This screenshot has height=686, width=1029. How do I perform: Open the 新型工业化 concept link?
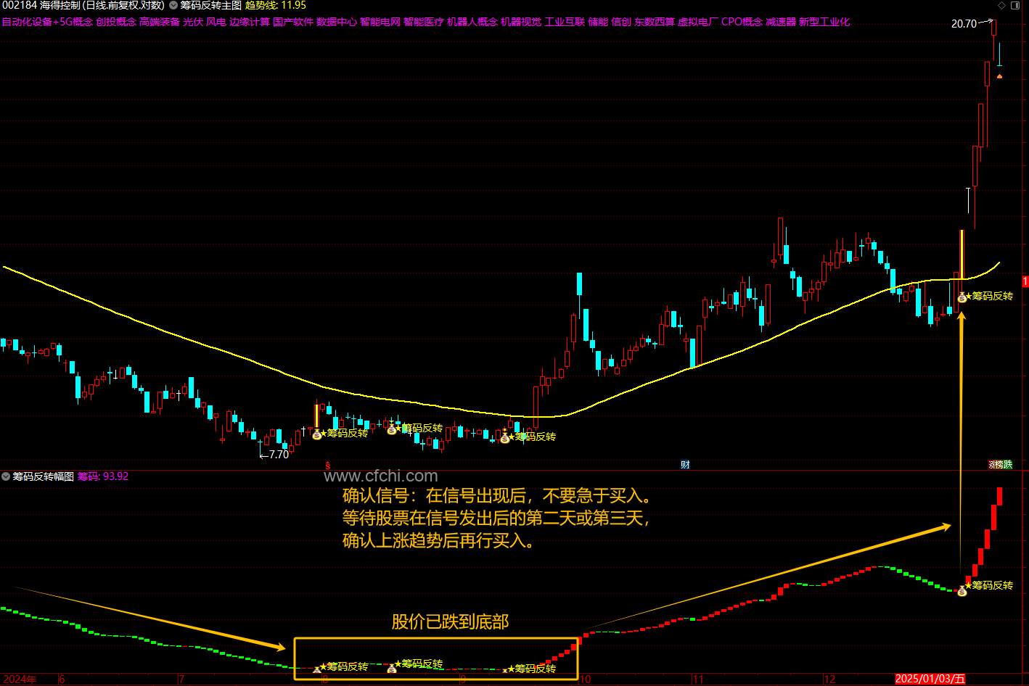[824, 22]
